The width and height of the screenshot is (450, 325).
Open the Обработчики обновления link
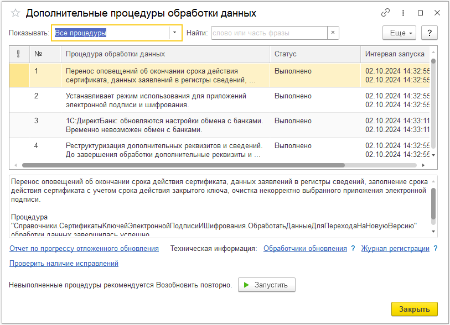(x=305, y=249)
